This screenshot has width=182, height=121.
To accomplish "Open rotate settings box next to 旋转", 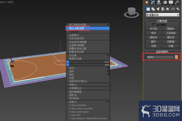I will pyautogui.click(x=108, y=71).
